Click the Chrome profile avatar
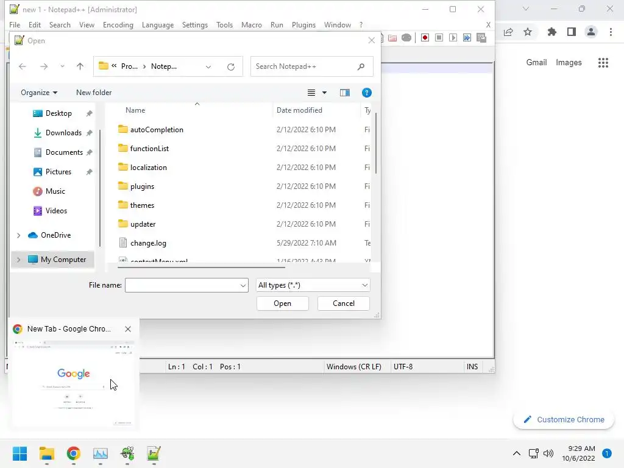624x468 pixels. coord(591,32)
